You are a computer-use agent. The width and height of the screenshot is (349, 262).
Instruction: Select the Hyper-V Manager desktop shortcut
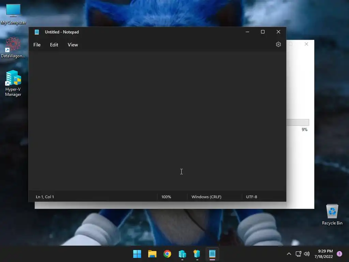click(x=13, y=83)
